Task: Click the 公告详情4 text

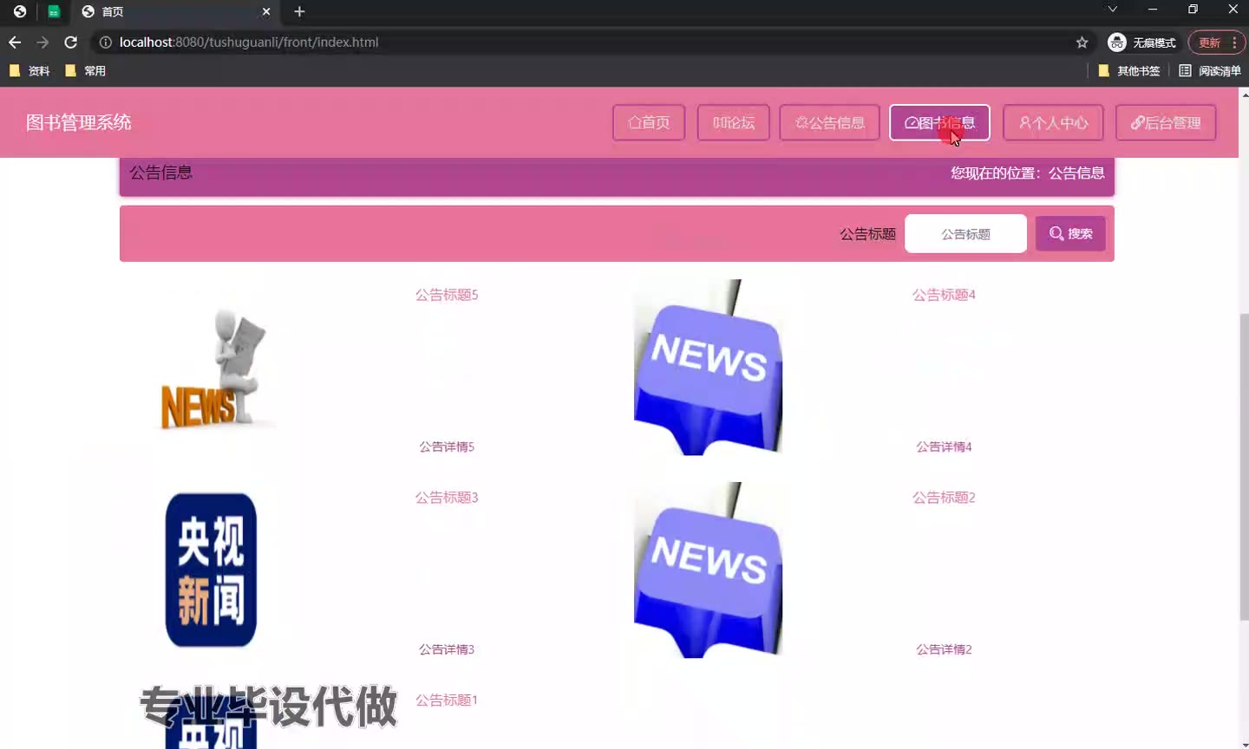Action: 944,447
